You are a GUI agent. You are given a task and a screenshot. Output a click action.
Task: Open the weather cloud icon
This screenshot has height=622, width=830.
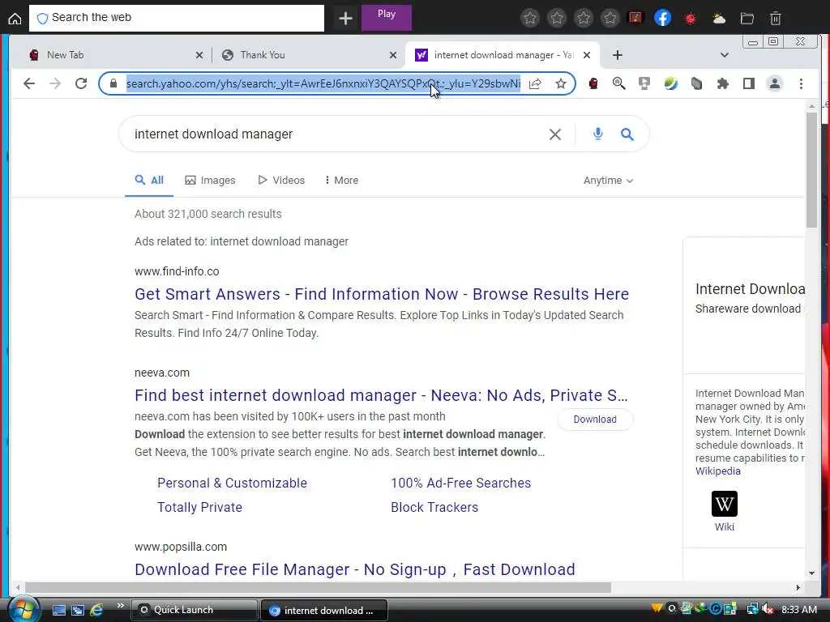[x=719, y=19]
